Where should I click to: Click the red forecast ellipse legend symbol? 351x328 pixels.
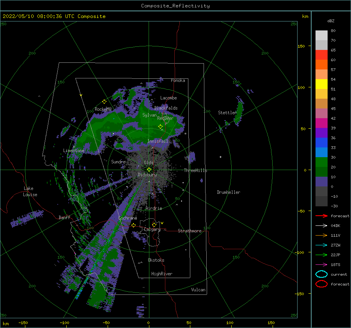click(321, 284)
